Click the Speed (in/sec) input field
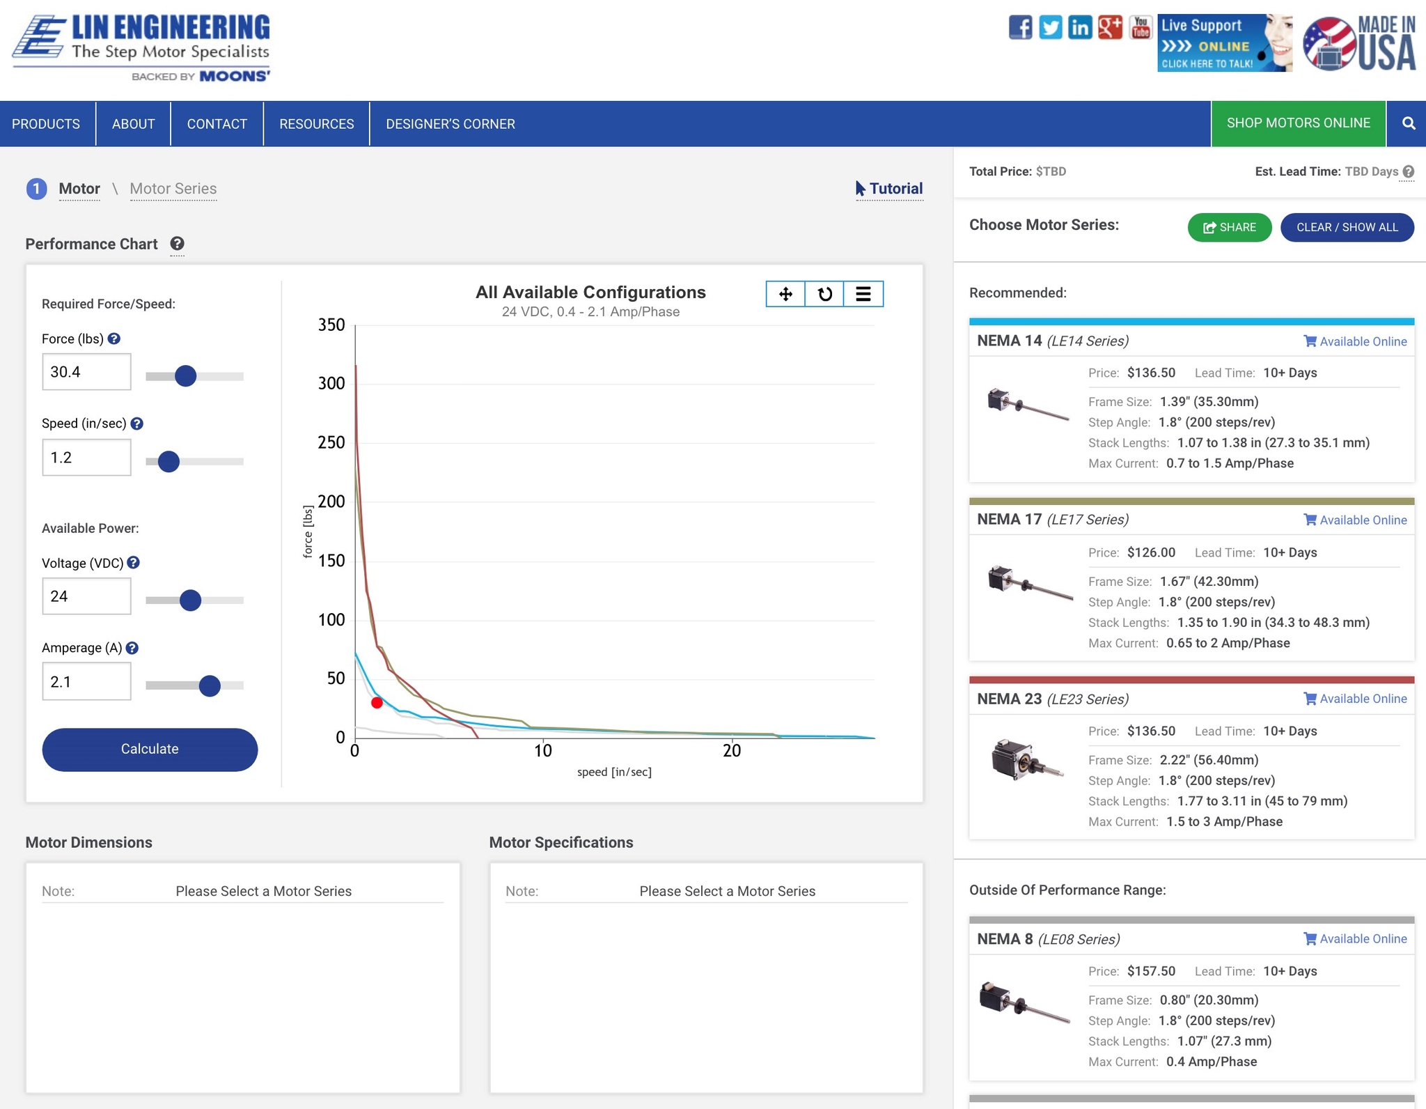 pos(86,458)
